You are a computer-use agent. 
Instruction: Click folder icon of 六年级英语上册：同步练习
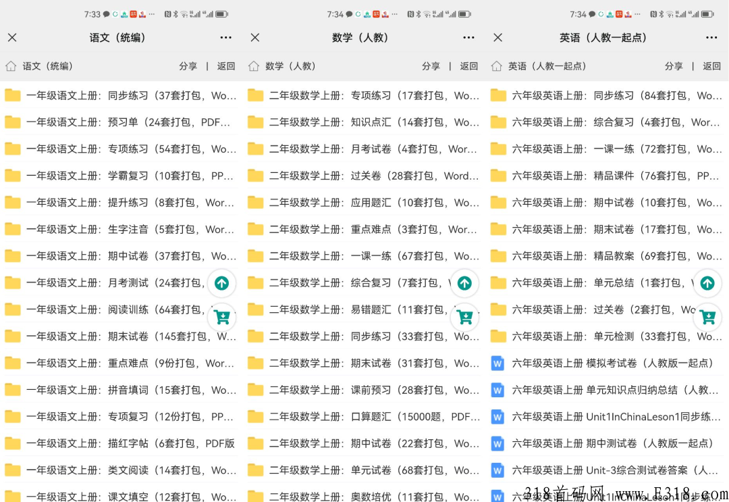[x=498, y=95]
